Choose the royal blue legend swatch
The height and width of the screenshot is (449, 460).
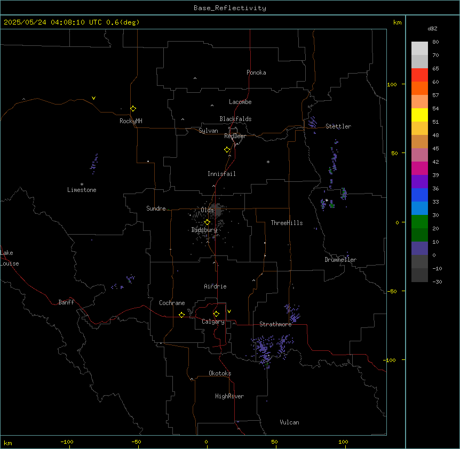(x=419, y=195)
